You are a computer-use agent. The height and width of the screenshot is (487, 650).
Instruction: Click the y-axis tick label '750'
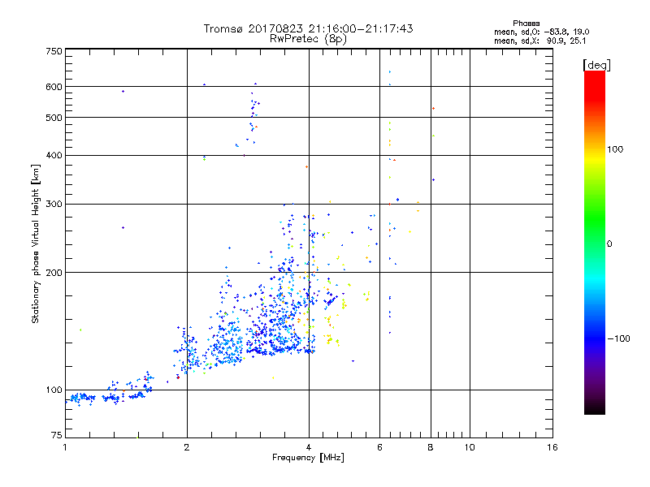point(54,51)
